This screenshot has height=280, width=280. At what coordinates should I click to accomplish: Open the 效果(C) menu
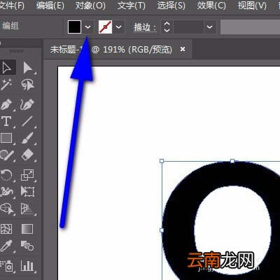click(211, 6)
